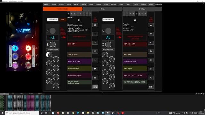Click left panel S round button
The image size is (205, 115).
tap(53, 31)
